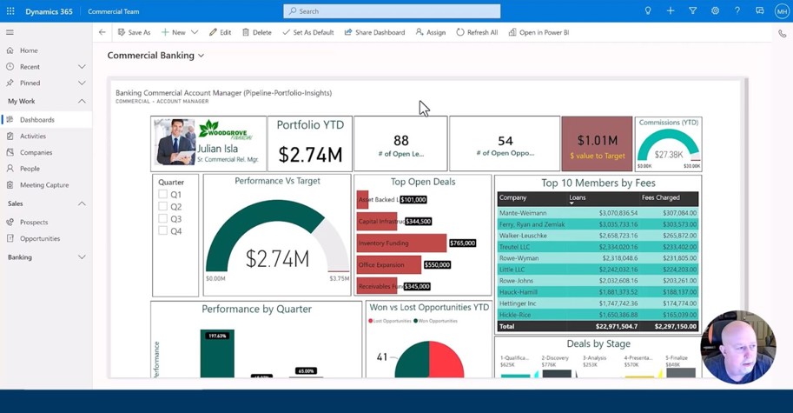The height and width of the screenshot is (413, 793).
Task: Collapse the Sales section
Action: [82, 203]
